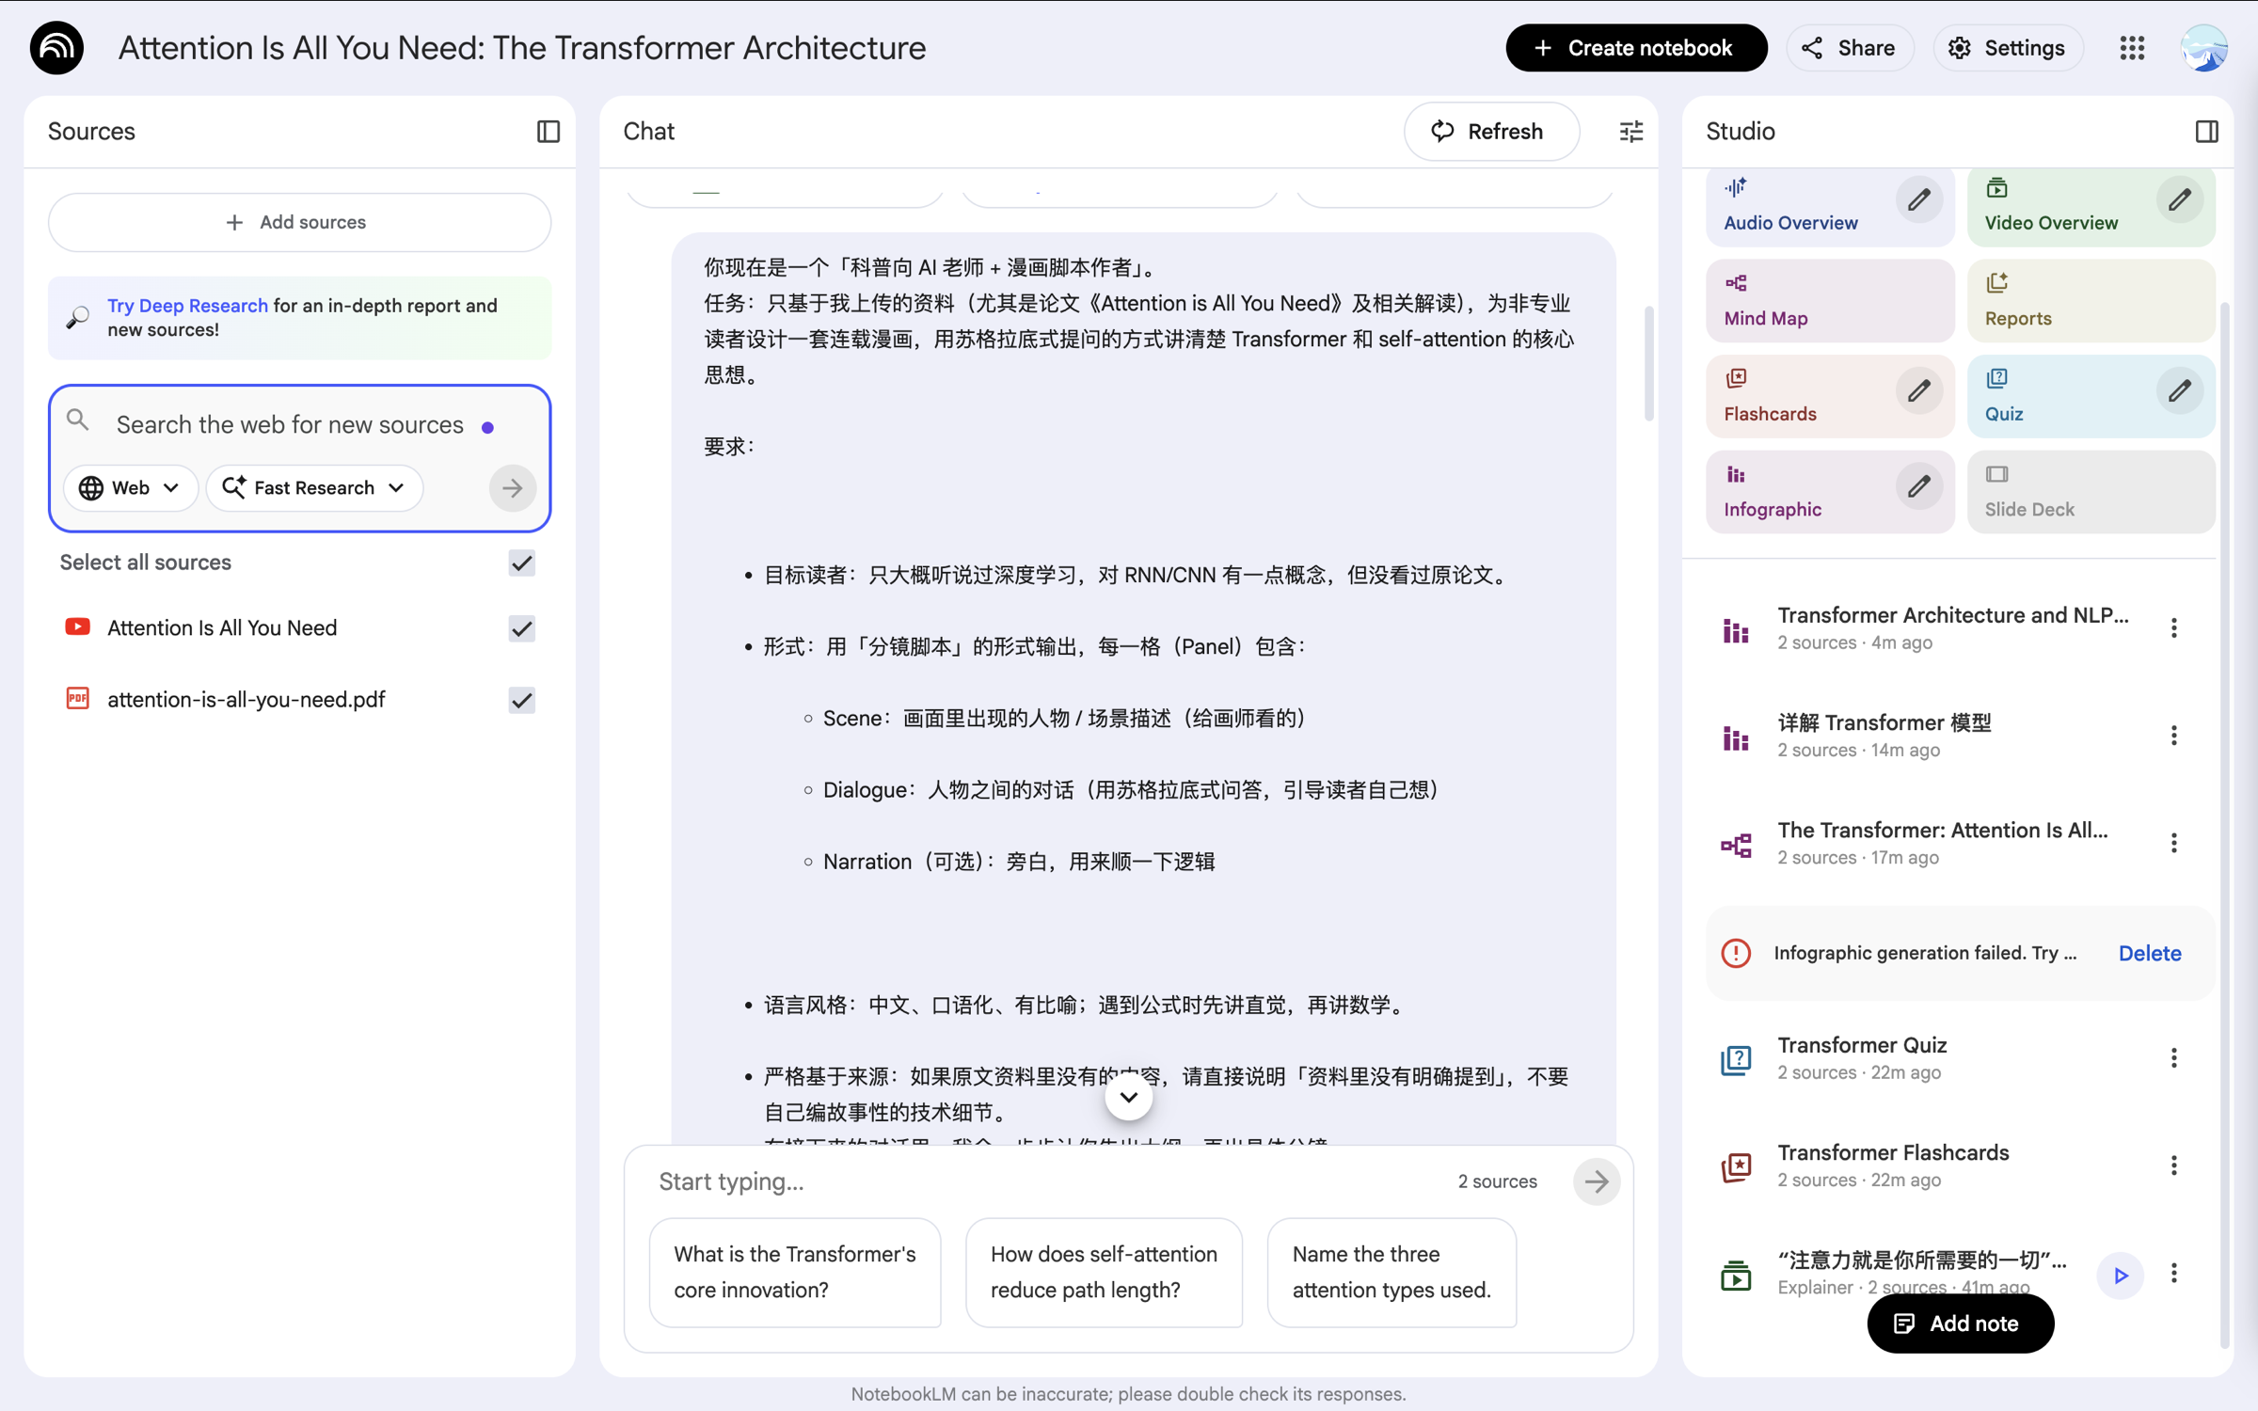Image resolution: width=2258 pixels, height=1411 pixels.
Task: Jump to bottom of chat chevron
Action: [x=1128, y=1098]
